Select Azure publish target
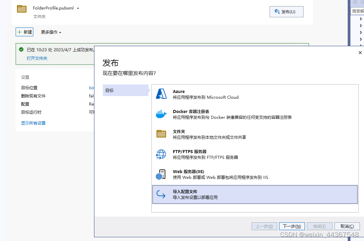364x241 pixels. [255, 94]
